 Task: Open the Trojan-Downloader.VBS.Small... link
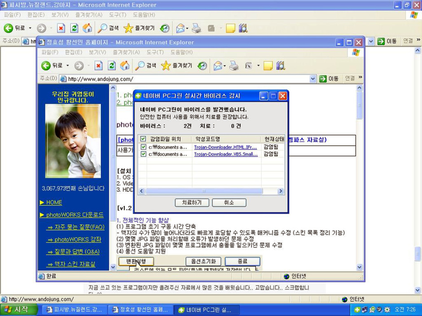226,154
